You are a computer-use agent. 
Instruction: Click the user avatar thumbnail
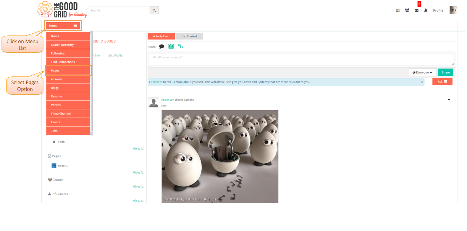click(453, 10)
